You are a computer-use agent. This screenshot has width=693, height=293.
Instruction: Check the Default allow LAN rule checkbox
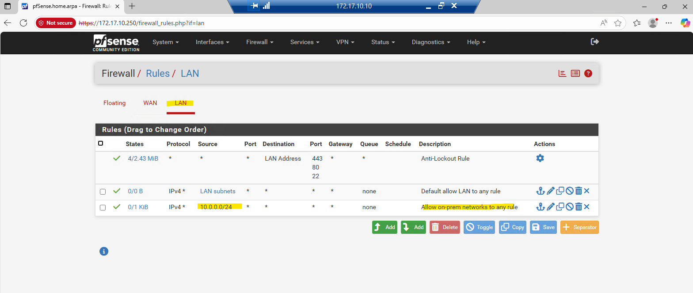103,192
